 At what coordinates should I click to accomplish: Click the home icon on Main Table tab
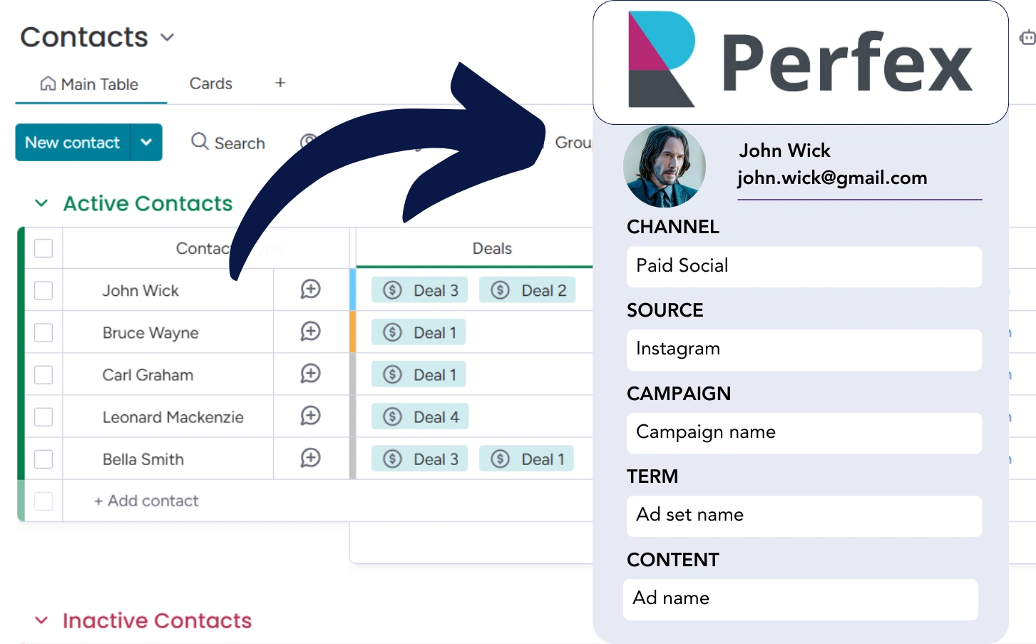click(48, 83)
